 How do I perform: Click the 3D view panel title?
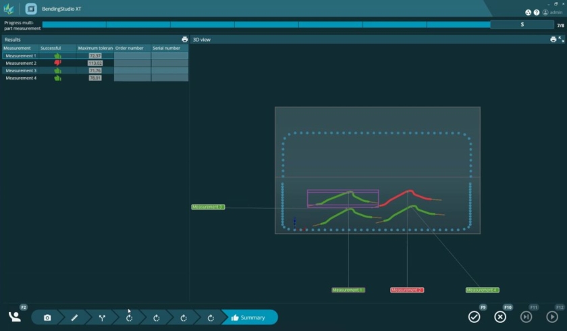[201, 39]
